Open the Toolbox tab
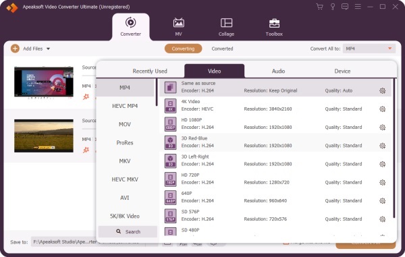 tap(274, 27)
